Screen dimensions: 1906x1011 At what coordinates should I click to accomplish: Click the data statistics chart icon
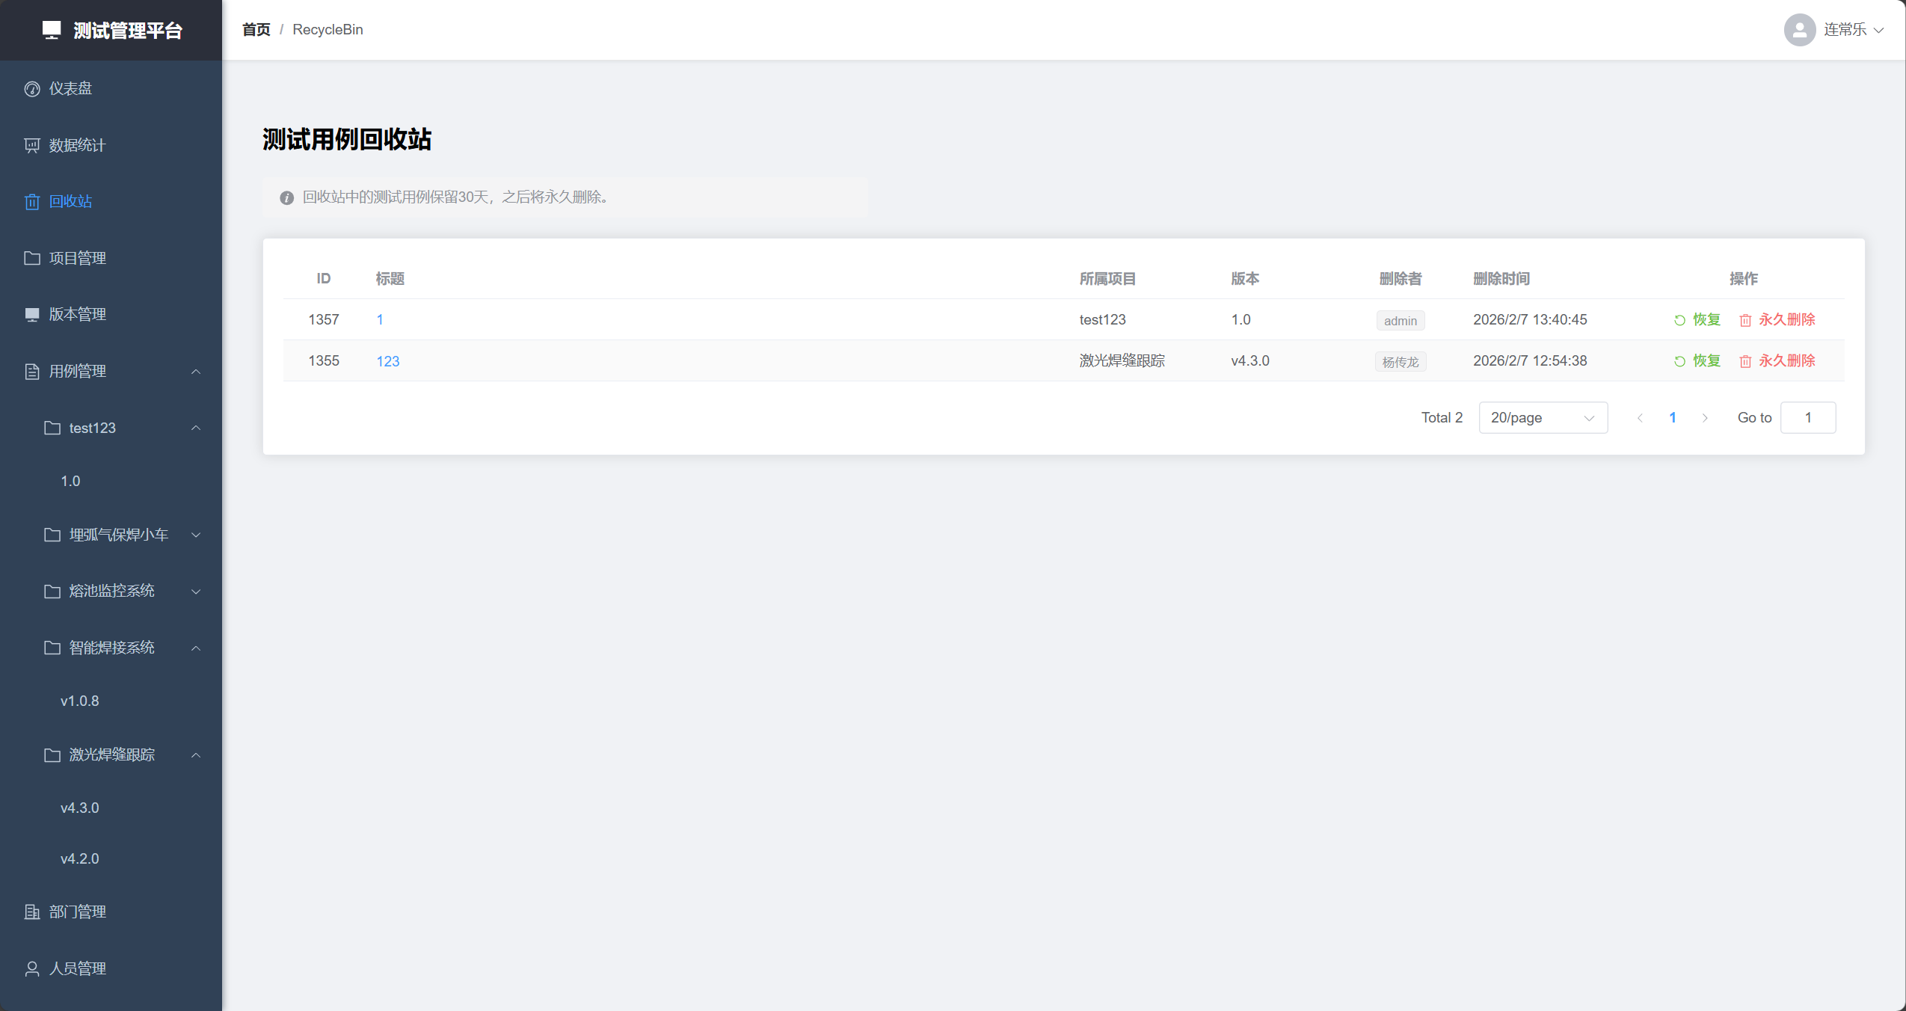pos(32,146)
